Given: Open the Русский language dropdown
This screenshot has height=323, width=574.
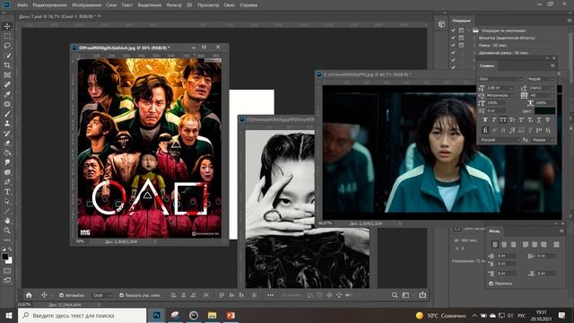Looking at the screenshot, I should tap(500, 140).
